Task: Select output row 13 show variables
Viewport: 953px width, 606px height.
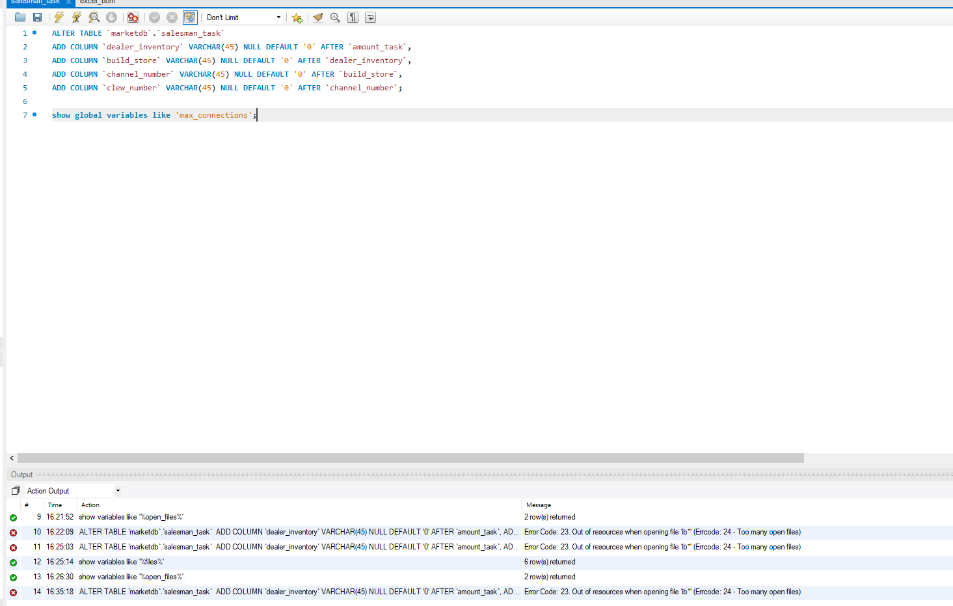Action: point(480,577)
